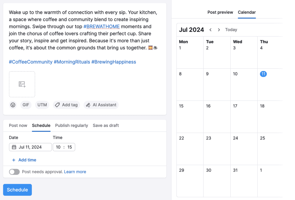The width and height of the screenshot is (295, 200).
Task: Open the Learn more link
Action: pyautogui.click(x=75, y=172)
